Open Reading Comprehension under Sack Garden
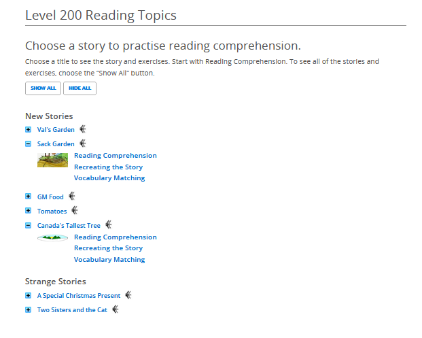 (115, 156)
